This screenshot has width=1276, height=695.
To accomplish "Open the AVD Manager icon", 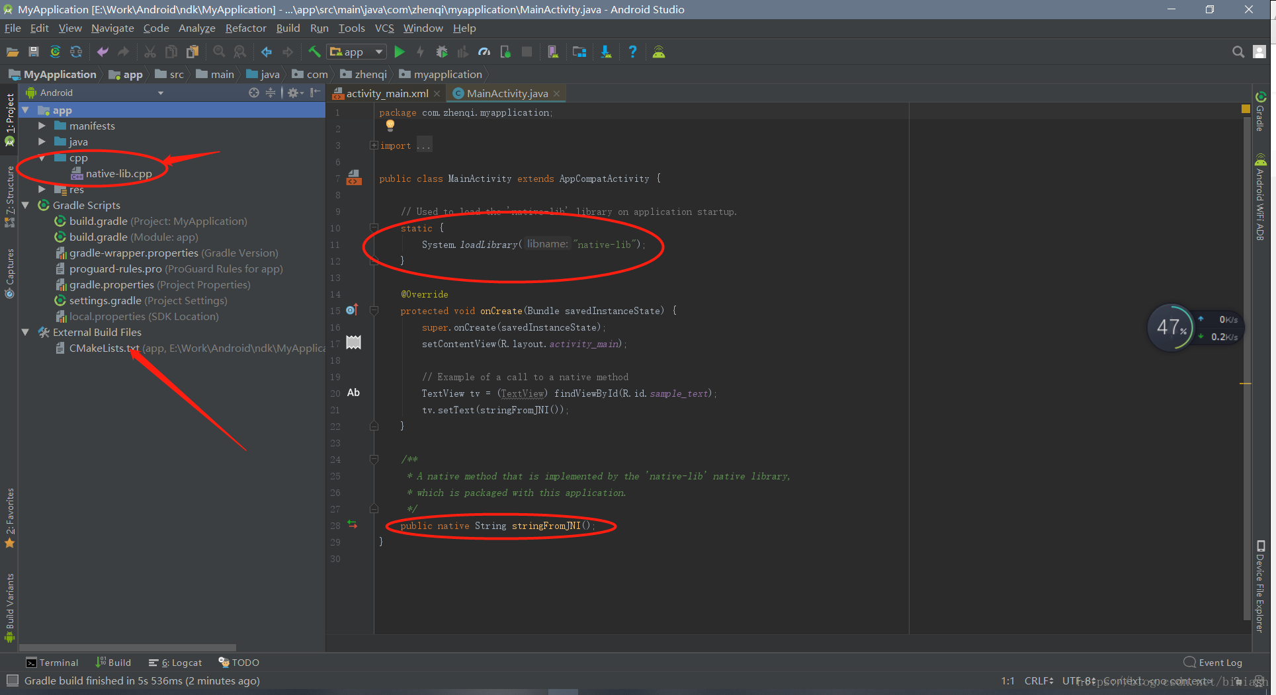I will click(x=553, y=52).
